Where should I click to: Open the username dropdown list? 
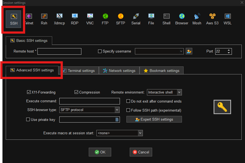pyautogui.click(x=181, y=51)
